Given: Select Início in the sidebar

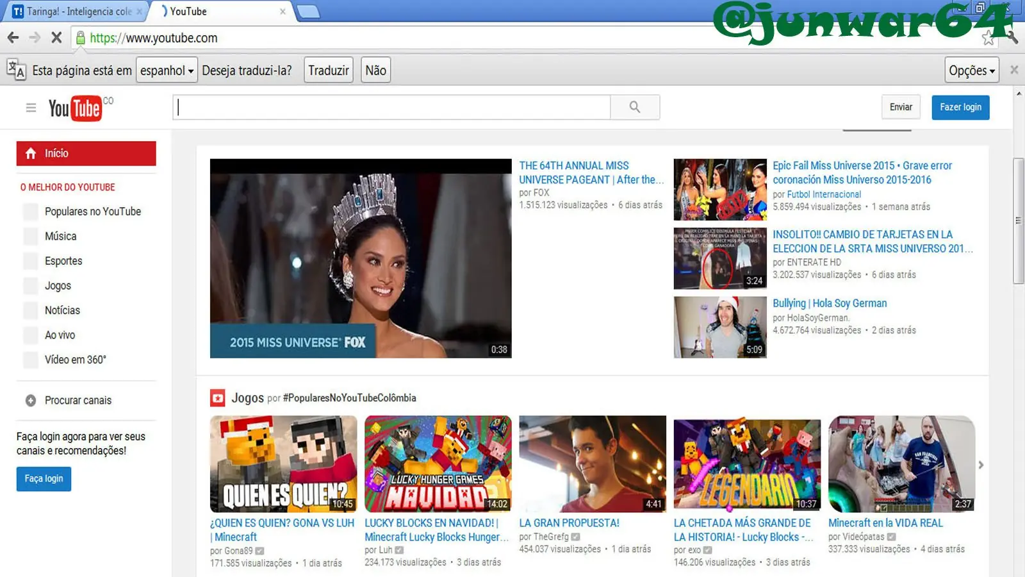Looking at the screenshot, I should click(86, 153).
